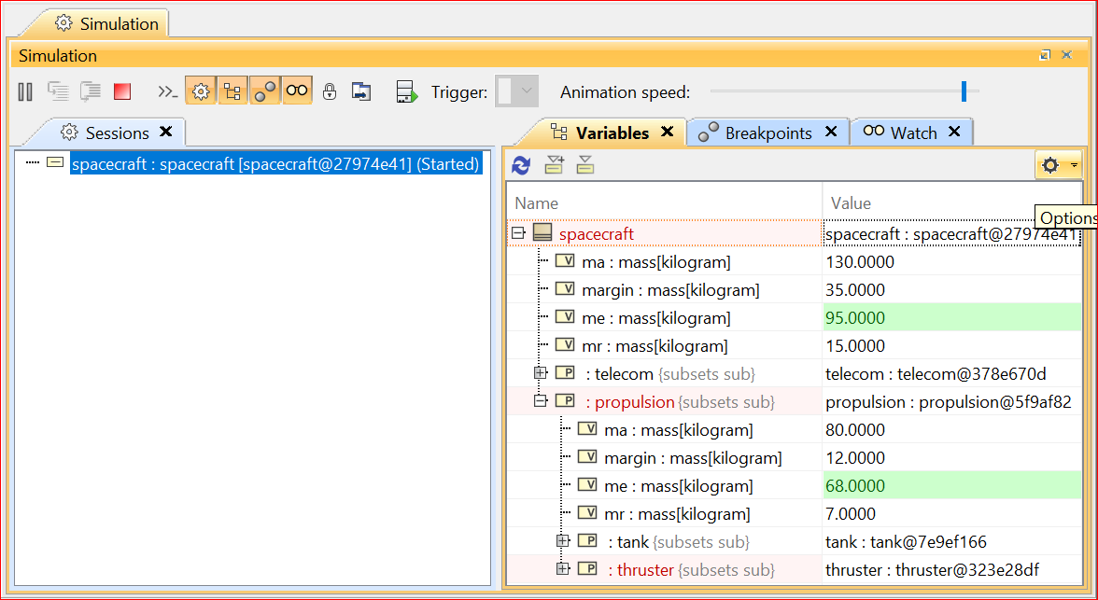Click the Animation speed slider handle
Viewport: 1098px width, 600px height.
pyautogui.click(x=964, y=91)
